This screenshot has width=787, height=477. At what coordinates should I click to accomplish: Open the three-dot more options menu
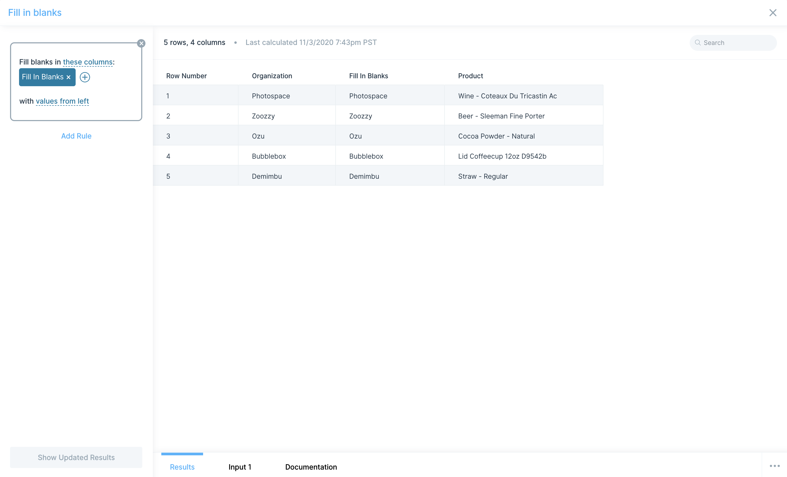[x=774, y=466]
